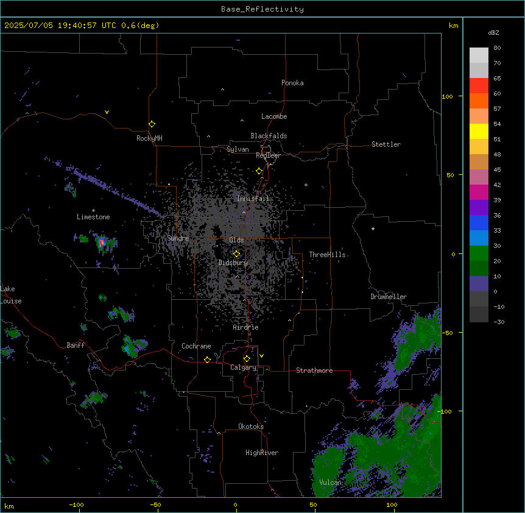Viewport: 525px width, 513px height.
Task: Click the Sundre town label
Action: (178, 238)
